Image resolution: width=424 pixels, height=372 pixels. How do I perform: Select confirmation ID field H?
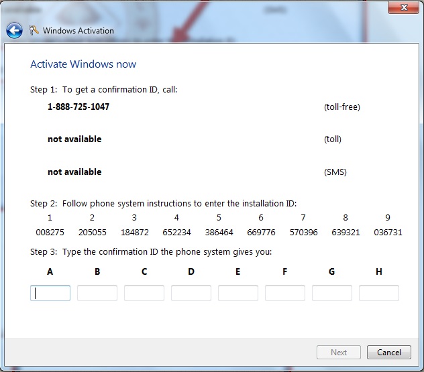(379, 293)
